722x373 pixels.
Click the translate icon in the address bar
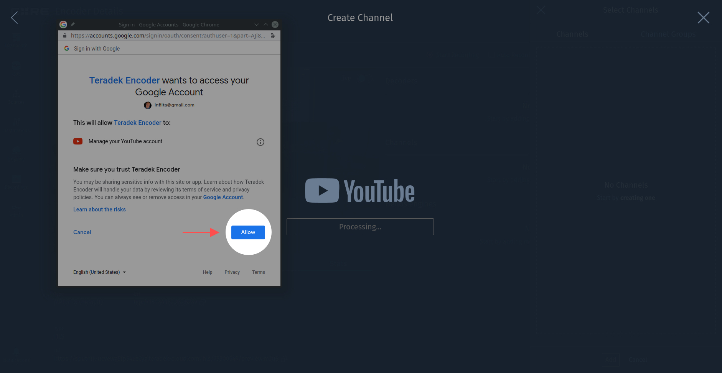coord(274,36)
